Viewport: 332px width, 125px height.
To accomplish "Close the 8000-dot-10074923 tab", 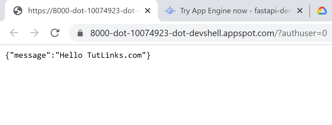I will [x=147, y=11].
